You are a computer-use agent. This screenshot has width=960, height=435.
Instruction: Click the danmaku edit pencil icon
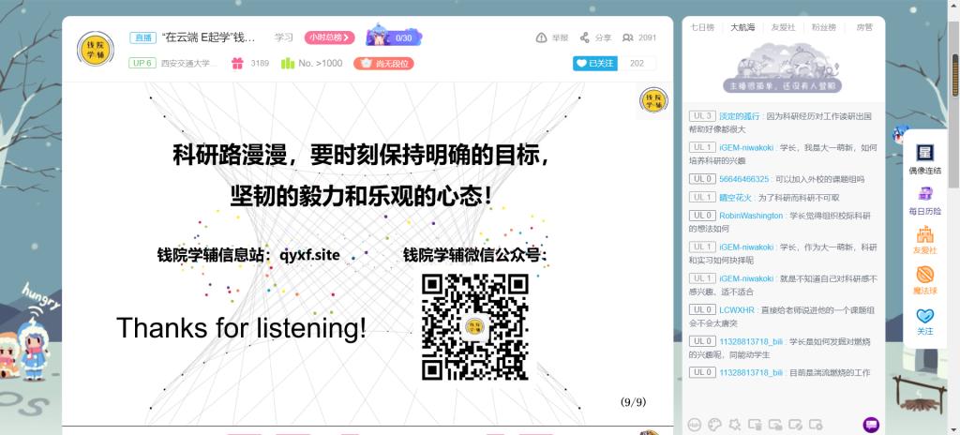coord(795,424)
